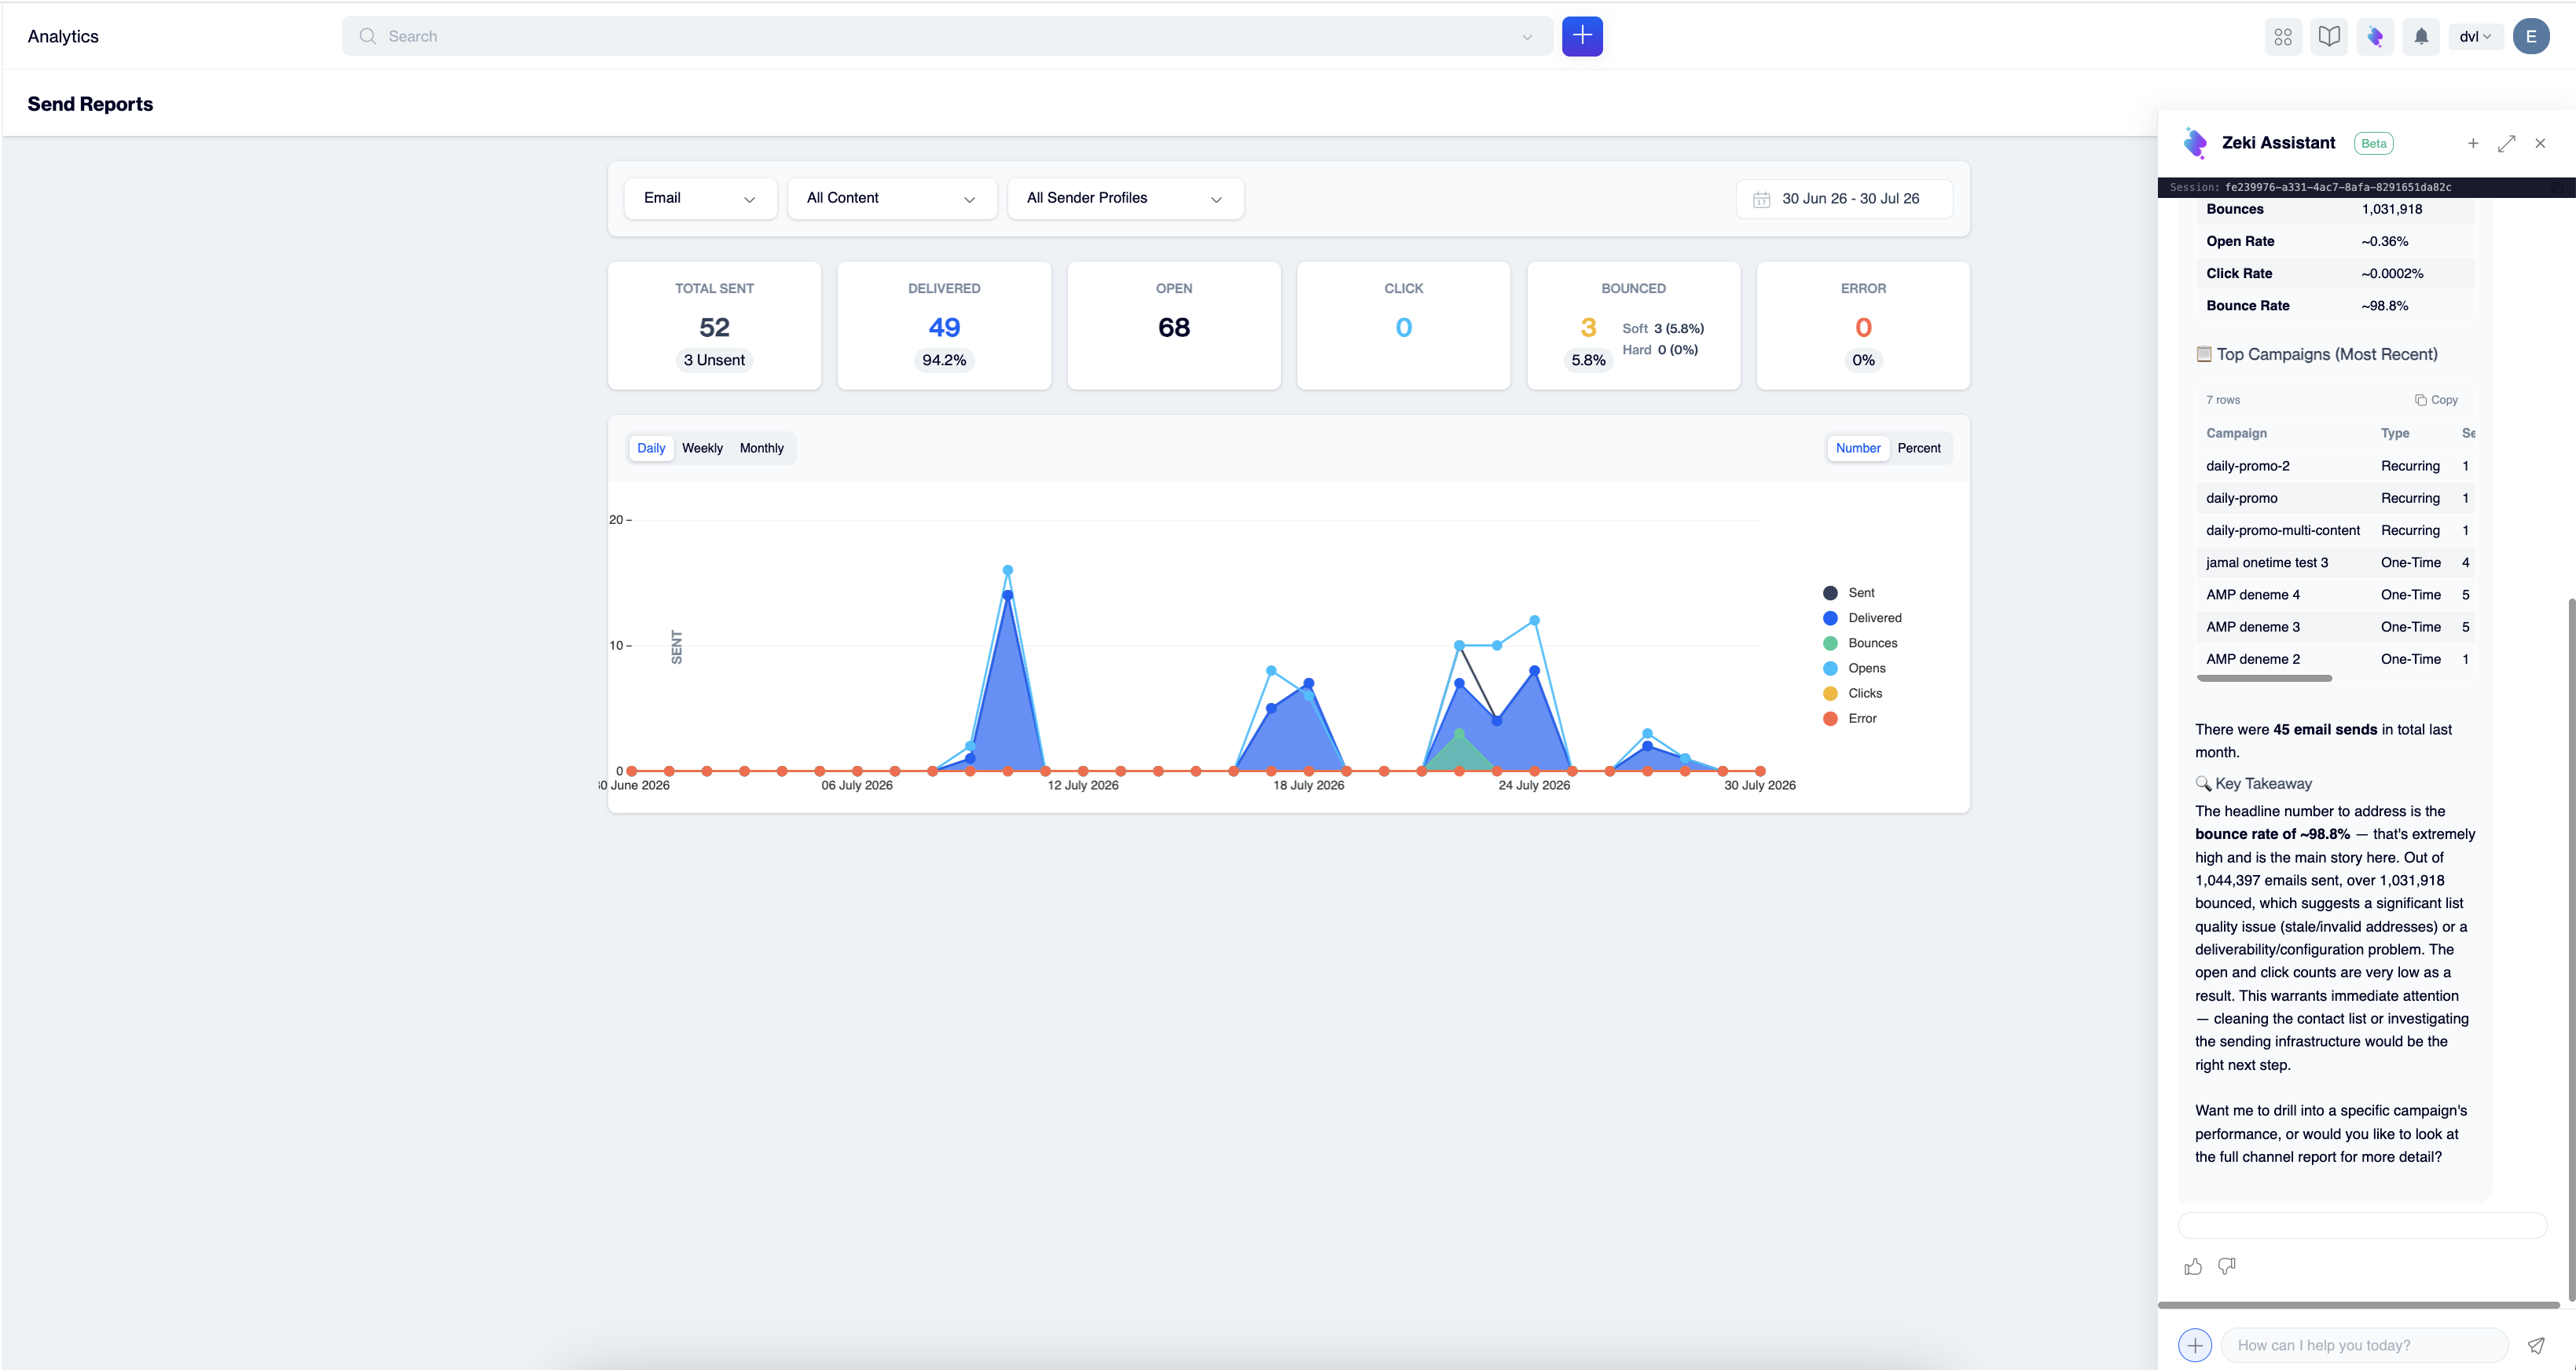Click the Zeki assistant icon in header
2576x1370 pixels.
2375,37
